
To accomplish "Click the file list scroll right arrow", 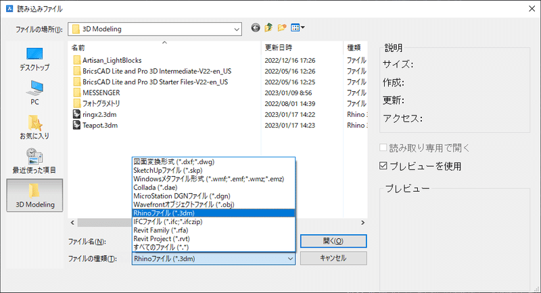I will point(362,223).
